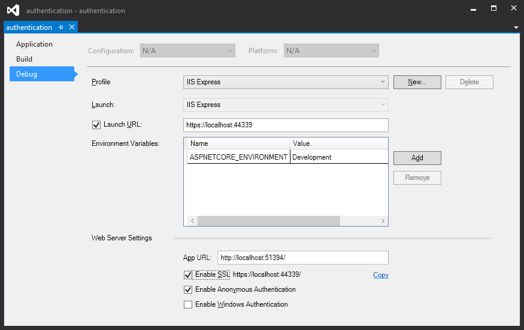Click the Add environment variable button
The height and width of the screenshot is (330, 524).
(x=417, y=158)
